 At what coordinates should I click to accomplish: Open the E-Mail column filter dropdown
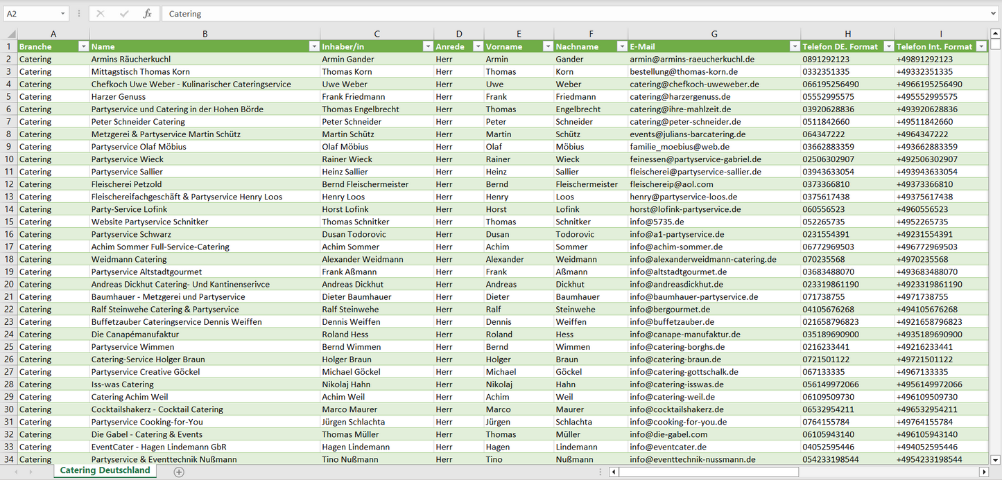tap(794, 46)
